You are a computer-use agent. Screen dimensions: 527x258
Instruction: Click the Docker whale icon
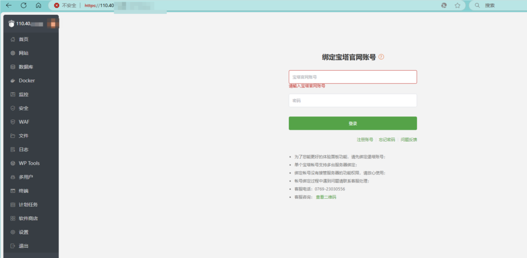coord(13,81)
